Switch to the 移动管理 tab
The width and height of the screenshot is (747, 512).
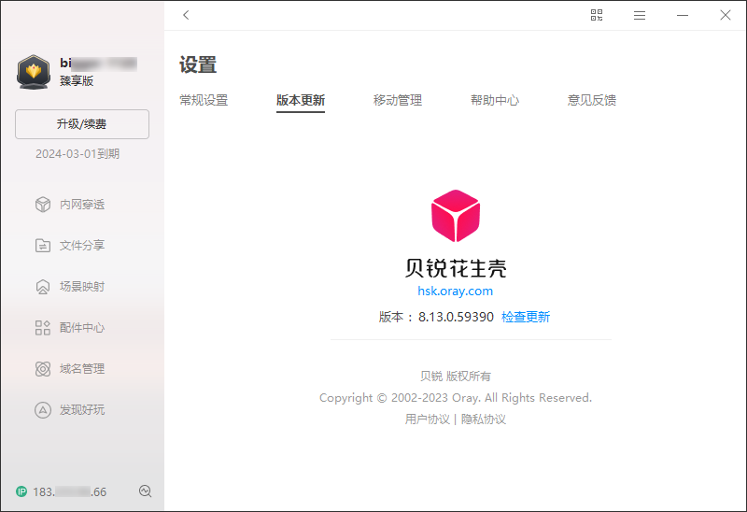pos(398,100)
